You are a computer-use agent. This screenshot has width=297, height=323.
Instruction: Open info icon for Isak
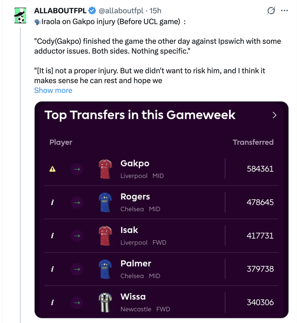click(x=52, y=236)
